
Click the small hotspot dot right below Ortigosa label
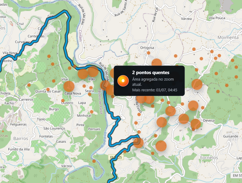pos(148,53)
